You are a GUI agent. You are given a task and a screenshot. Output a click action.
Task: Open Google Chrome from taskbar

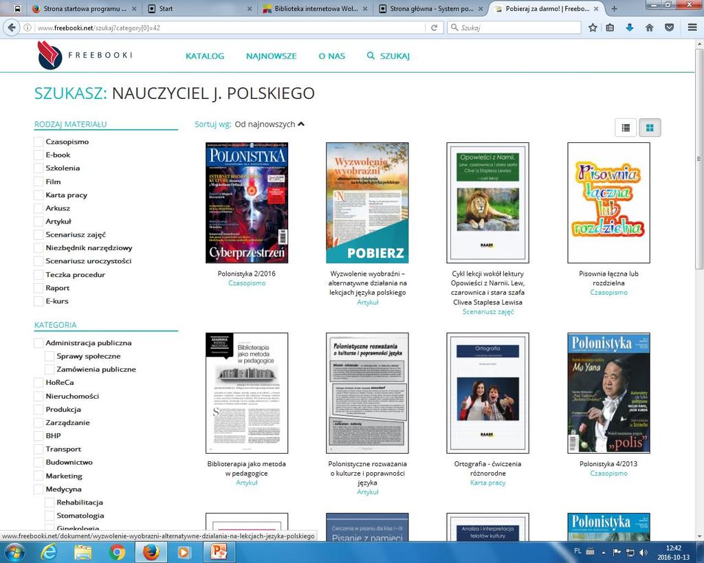[117, 552]
